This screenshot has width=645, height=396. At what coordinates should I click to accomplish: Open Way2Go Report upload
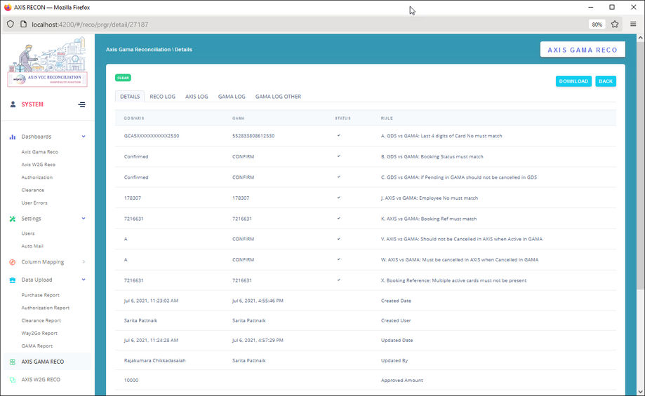click(x=39, y=333)
